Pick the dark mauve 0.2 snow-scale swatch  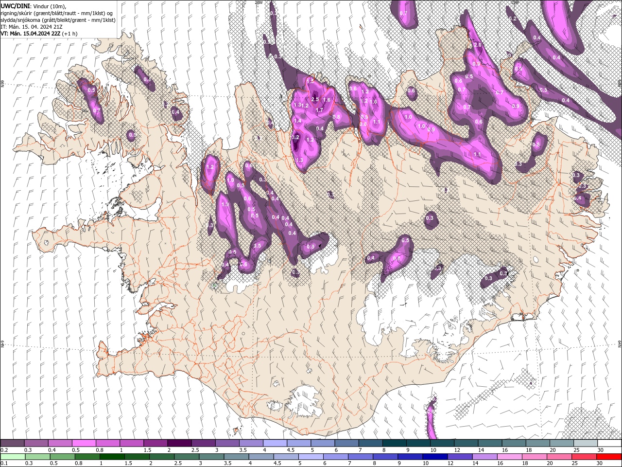tap(12, 443)
